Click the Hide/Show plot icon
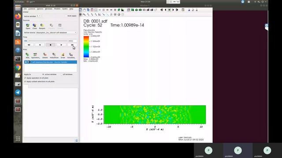The height and width of the screenshot is (158, 282). point(54,56)
